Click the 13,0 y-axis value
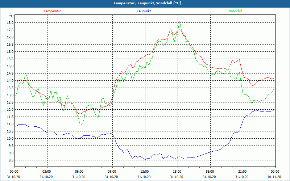290x181 pixels. tap(11, 95)
